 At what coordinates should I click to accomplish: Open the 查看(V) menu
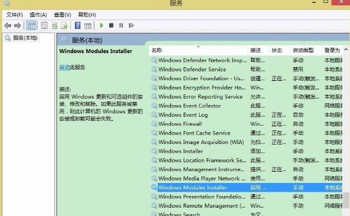click(x=63, y=15)
